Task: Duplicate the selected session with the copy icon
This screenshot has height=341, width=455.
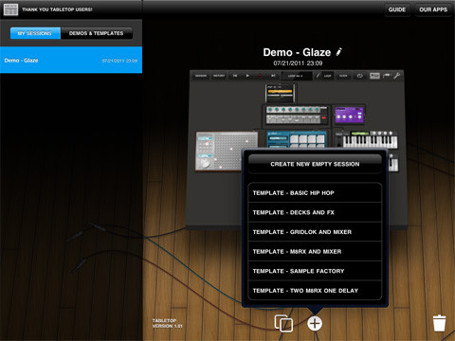Action: pos(283,323)
